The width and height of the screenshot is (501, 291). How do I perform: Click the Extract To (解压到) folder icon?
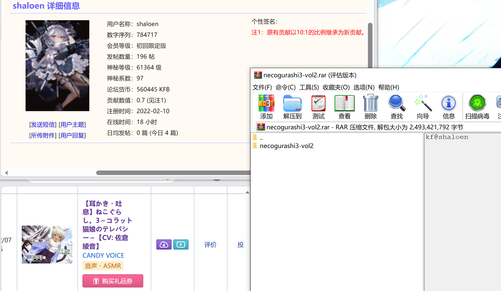pos(292,103)
